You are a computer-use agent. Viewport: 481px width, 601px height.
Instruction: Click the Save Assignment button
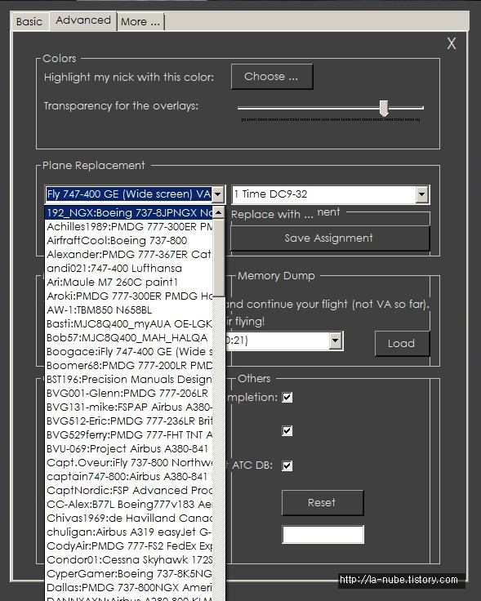[x=330, y=238]
